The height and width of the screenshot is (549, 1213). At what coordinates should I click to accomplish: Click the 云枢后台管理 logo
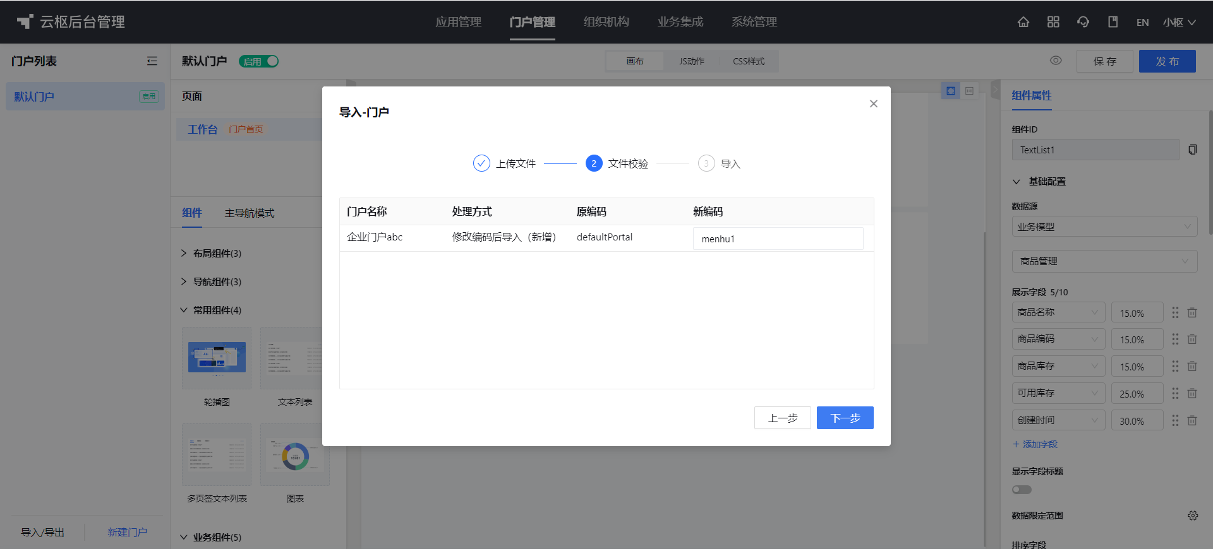pyautogui.click(x=71, y=22)
